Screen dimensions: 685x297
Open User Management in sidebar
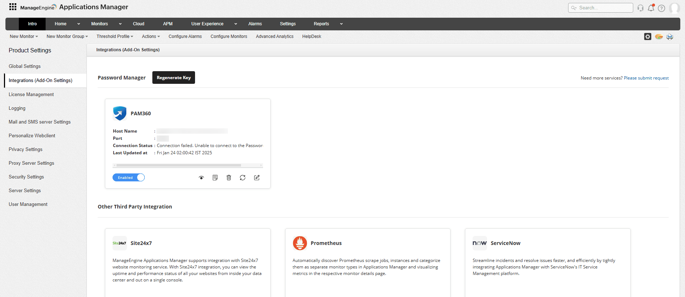[x=28, y=205]
